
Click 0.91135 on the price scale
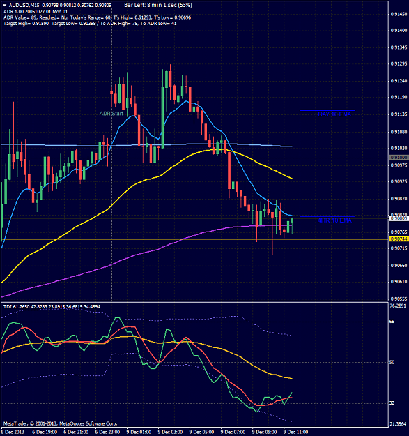click(399, 114)
